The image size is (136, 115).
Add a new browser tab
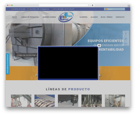tap(129, 6)
